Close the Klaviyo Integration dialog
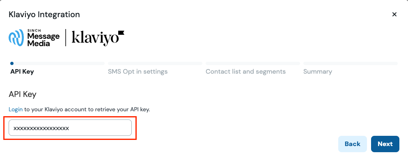 tap(394, 14)
